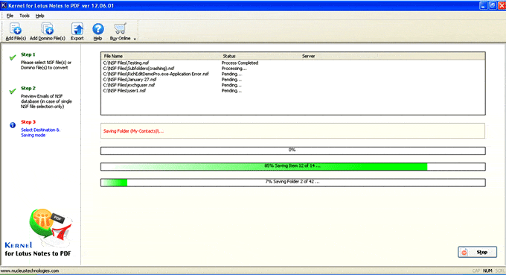506x275 pixels.
Task: Select the user1.nsf file row
Action: tap(292, 91)
